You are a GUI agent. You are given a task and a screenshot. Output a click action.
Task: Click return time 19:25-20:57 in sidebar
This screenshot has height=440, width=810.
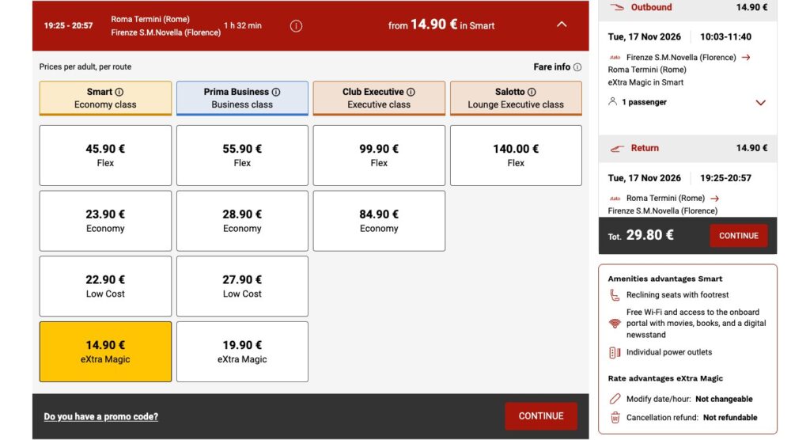(726, 178)
